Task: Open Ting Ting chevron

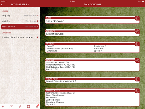Action: click(38, 16)
